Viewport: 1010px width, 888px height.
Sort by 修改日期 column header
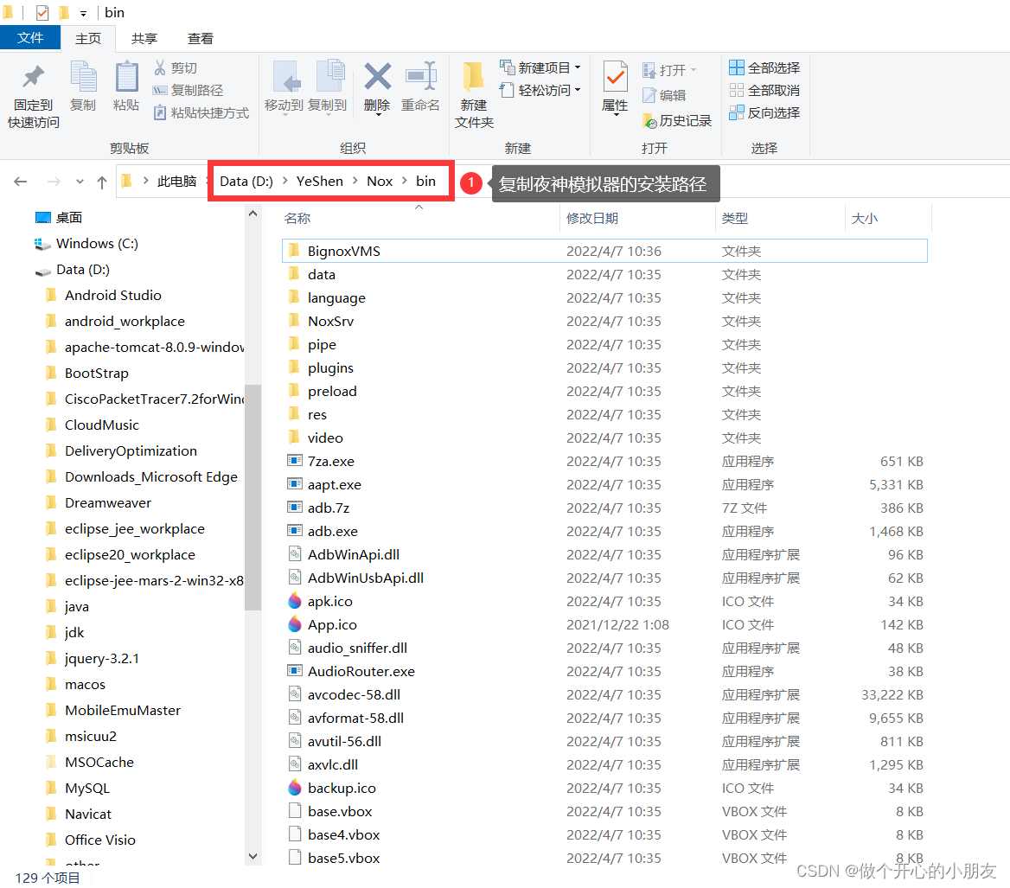point(592,218)
